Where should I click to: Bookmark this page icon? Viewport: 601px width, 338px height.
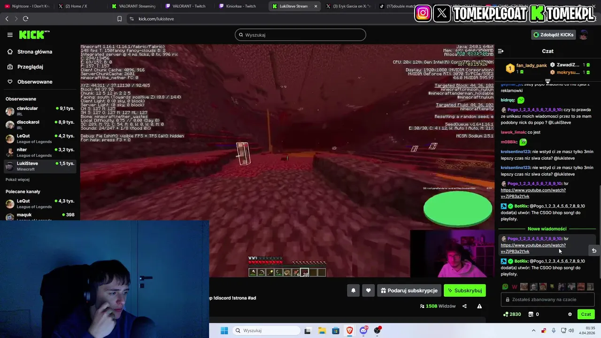click(119, 19)
